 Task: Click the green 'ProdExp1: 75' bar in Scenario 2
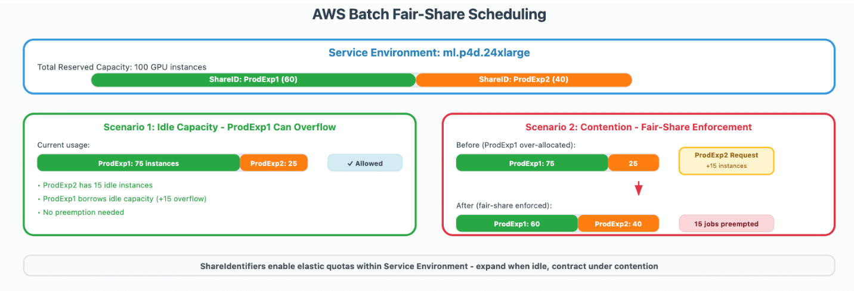pyautogui.click(x=532, y=163)
